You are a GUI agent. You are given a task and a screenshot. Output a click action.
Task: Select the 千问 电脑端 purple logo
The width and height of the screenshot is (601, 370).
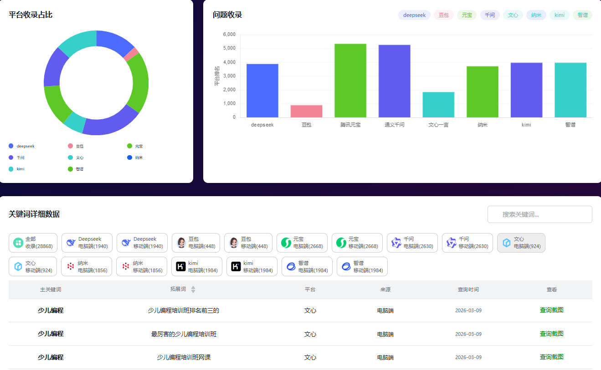(x=396, y=243)
